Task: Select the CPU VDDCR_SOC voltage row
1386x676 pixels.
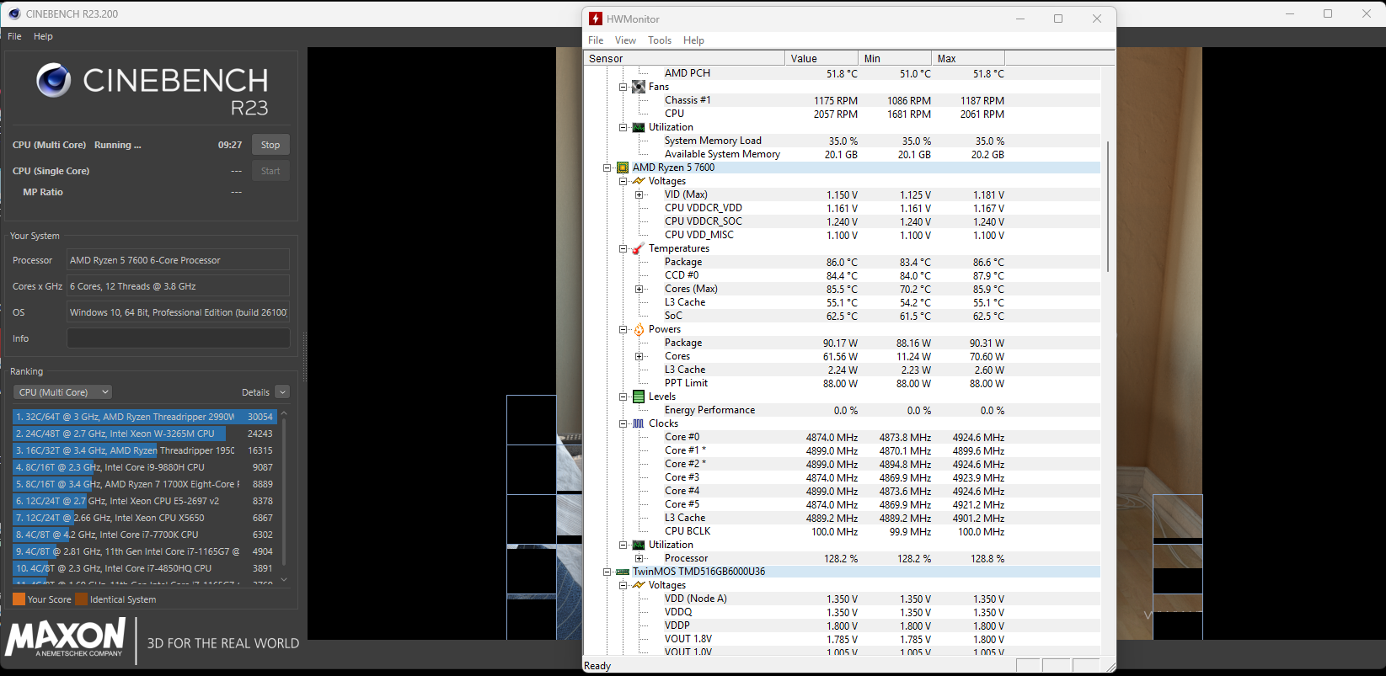Action: pos(842,221)
